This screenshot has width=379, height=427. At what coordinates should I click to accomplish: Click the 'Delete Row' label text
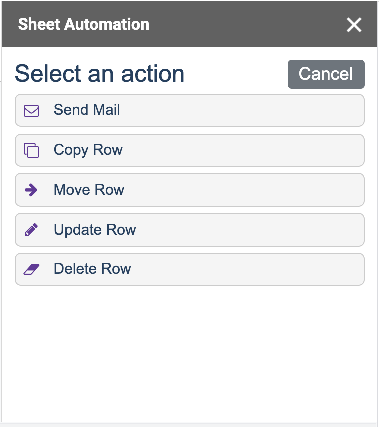(x=92, y=269)
